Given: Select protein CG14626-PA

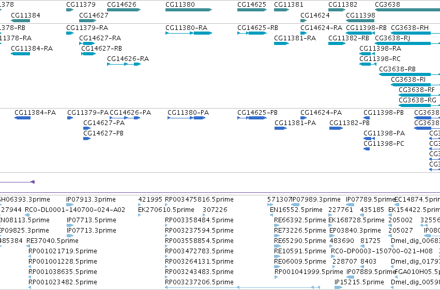Looking at the screenshot, I should [x=130, y=113].
